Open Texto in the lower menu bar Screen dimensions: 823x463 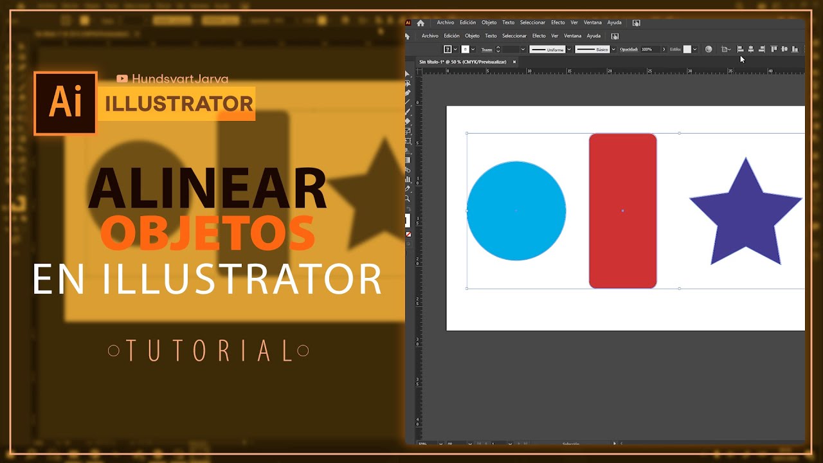click(x=491, y=36)
